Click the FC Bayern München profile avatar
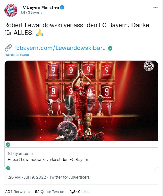This screenshot has width=163, height=196. [11, 10]
